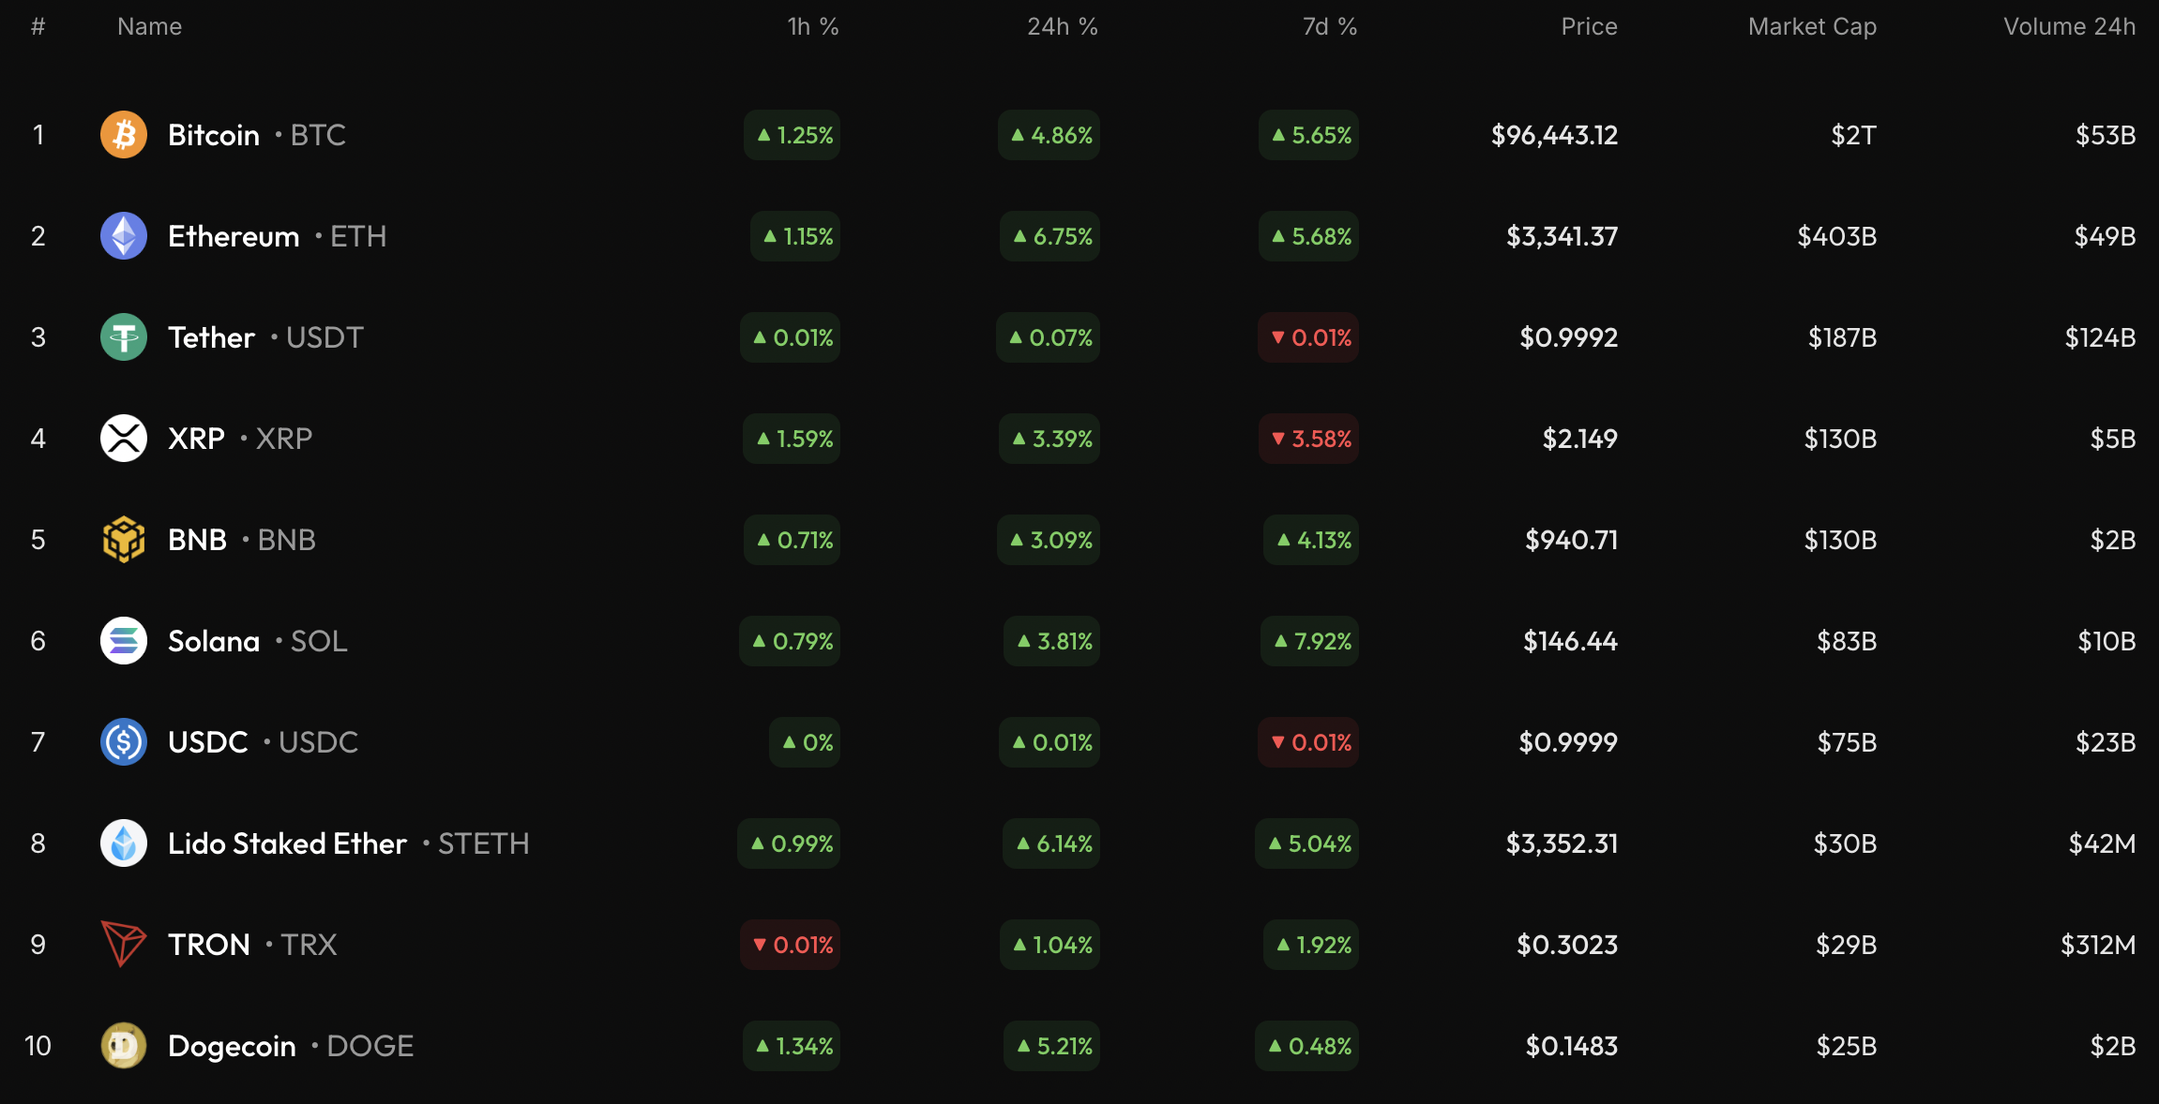Screen dimensions: 2159x1104
Task: Click the BNB logo icon
Action: tap(124, 540)
